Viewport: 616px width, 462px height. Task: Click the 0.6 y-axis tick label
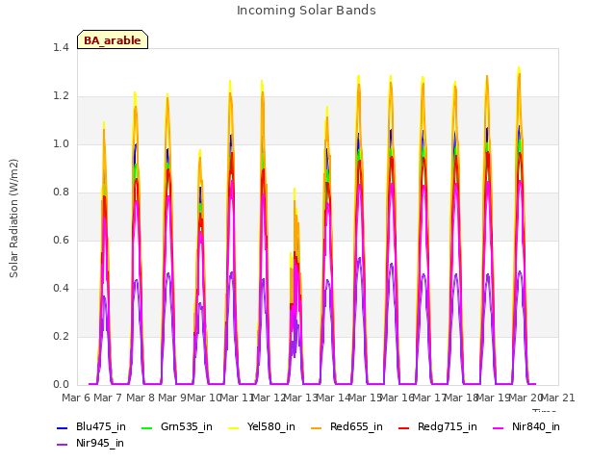pyautogui.click(x=61, y=241)
